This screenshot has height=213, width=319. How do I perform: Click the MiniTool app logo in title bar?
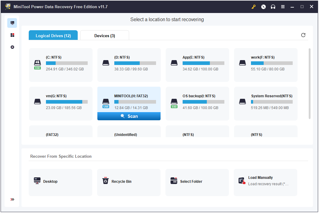pos(8,7)
